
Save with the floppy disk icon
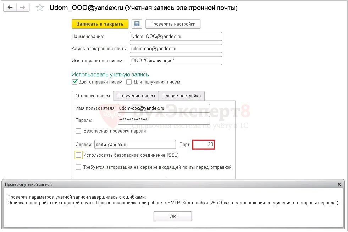coord(137,24)
